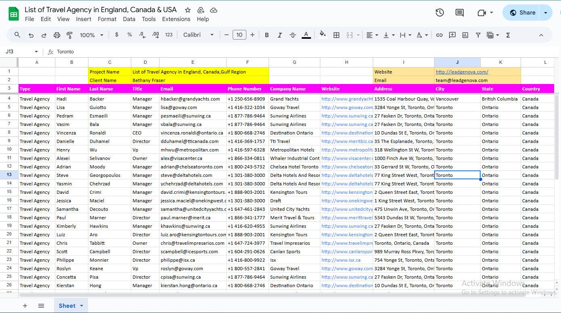Click the Insert comment icon
This screenshot has width=561, height=313.
pos(452,35)
